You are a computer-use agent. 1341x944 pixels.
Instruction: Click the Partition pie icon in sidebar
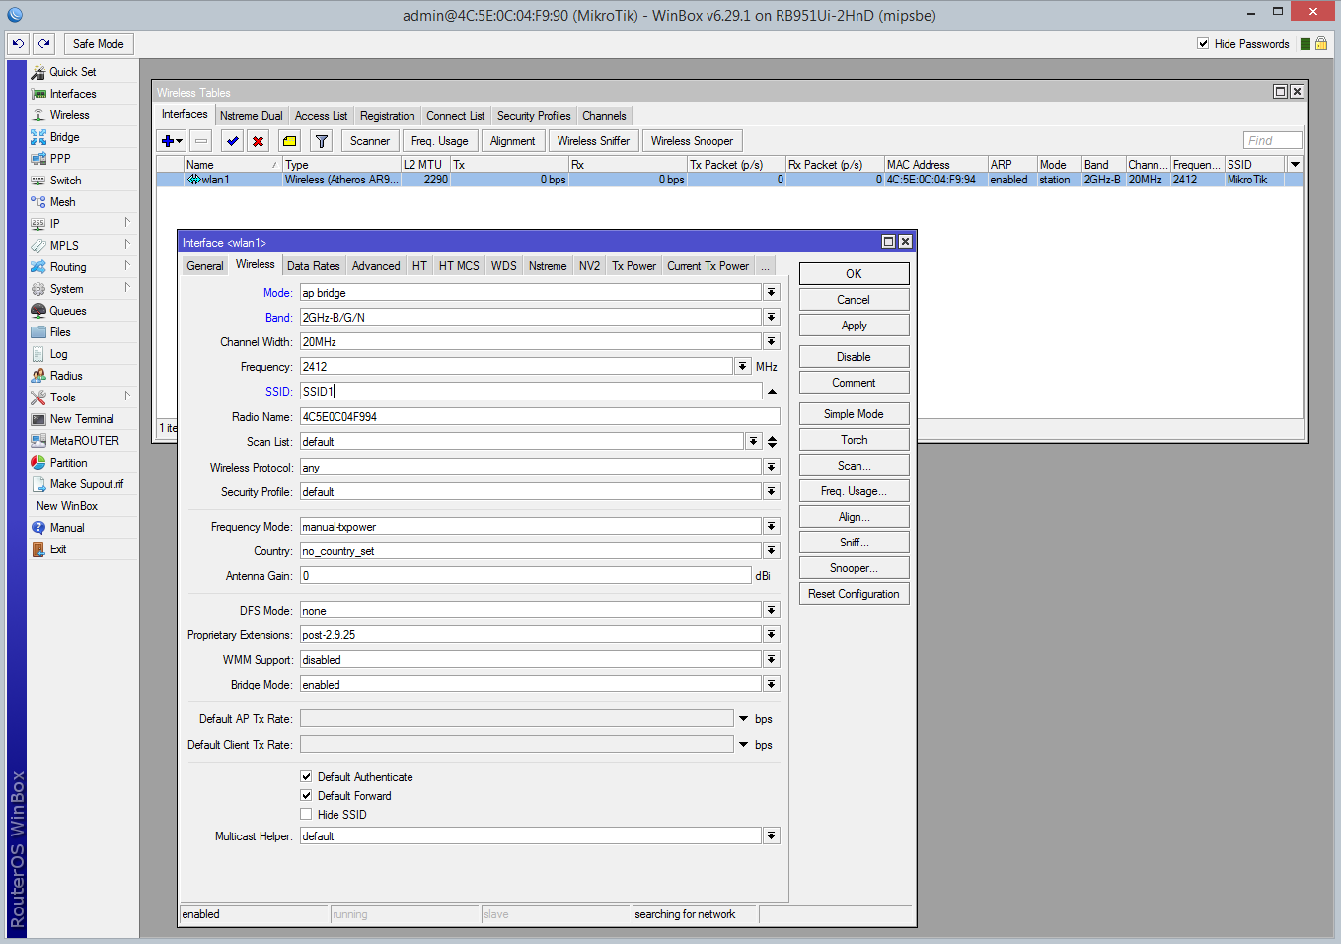pyautogui.click(x=38, y=463)
